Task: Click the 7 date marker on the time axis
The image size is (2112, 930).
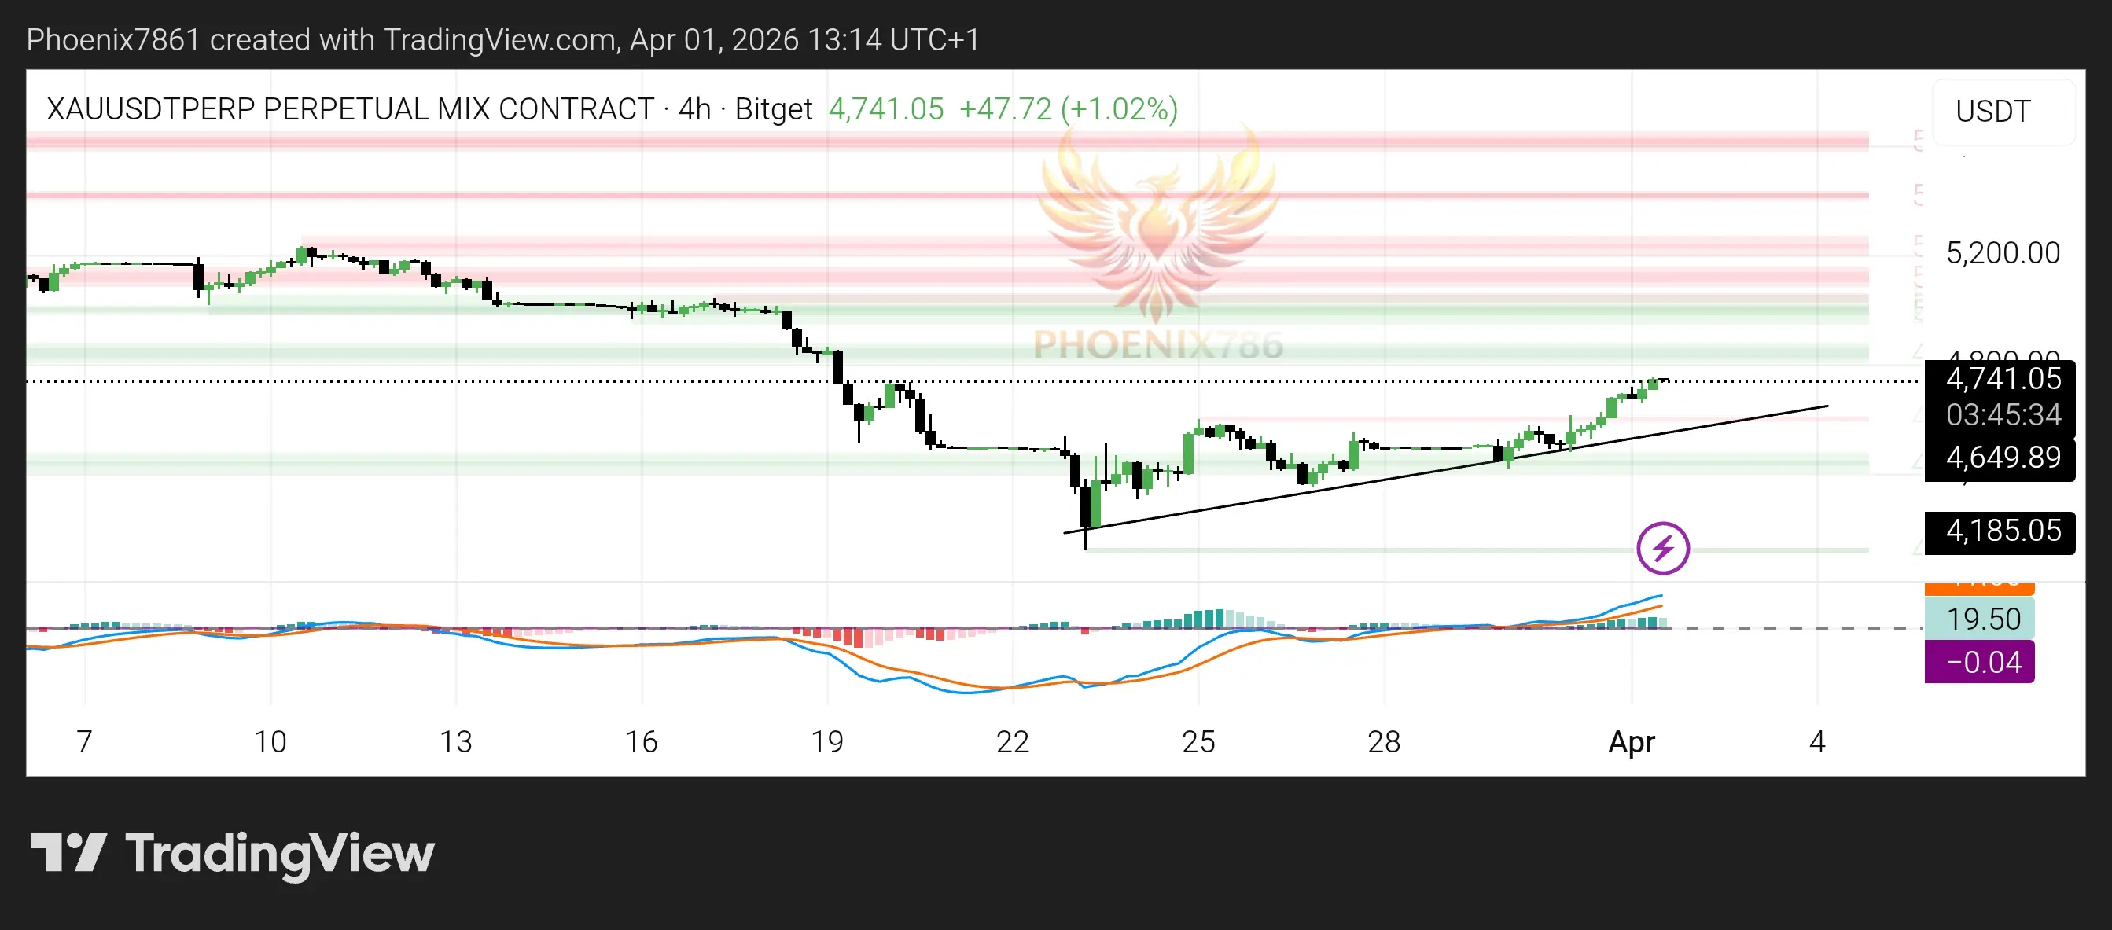Action: (x=83, y=741)
